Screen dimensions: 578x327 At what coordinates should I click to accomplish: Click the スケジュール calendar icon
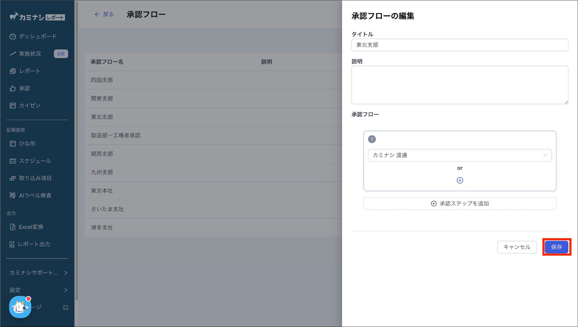(x=12, y=161)
